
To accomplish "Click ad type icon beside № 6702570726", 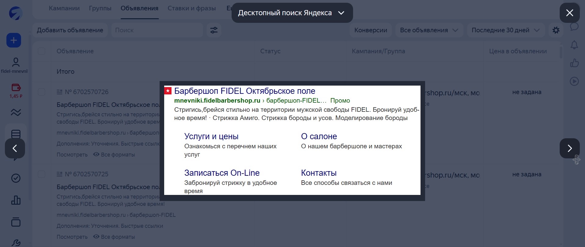I will tap(60, 92).
